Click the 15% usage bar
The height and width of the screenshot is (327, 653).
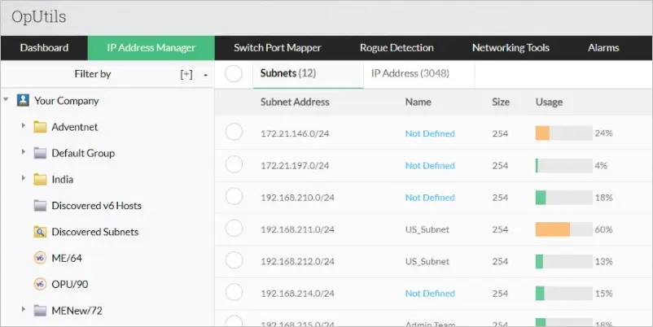tap(564, 294)
